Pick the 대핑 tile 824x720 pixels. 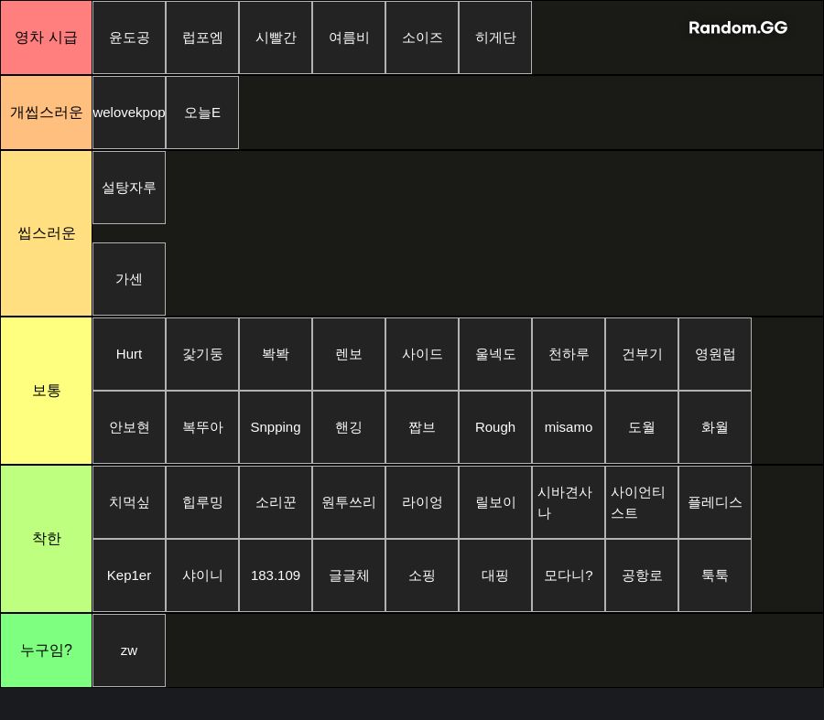click(495, 575)
